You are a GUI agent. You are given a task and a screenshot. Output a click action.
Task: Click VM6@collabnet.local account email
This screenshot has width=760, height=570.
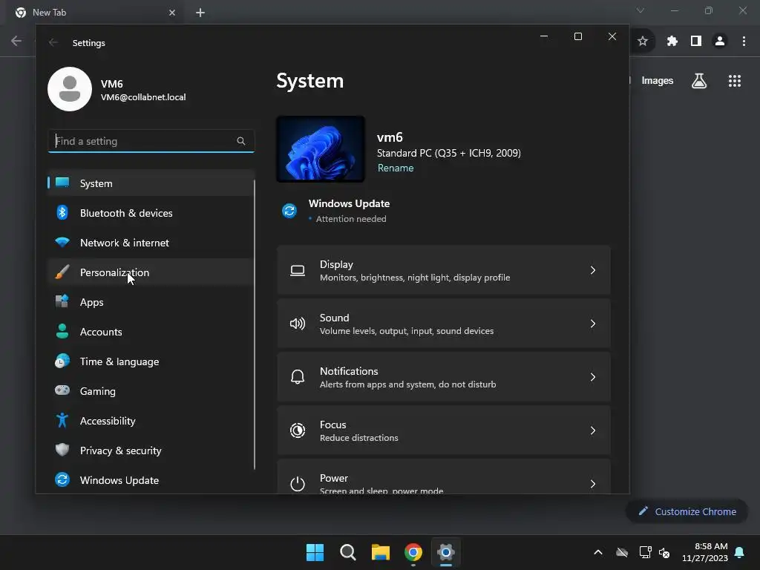coord(143,97)
